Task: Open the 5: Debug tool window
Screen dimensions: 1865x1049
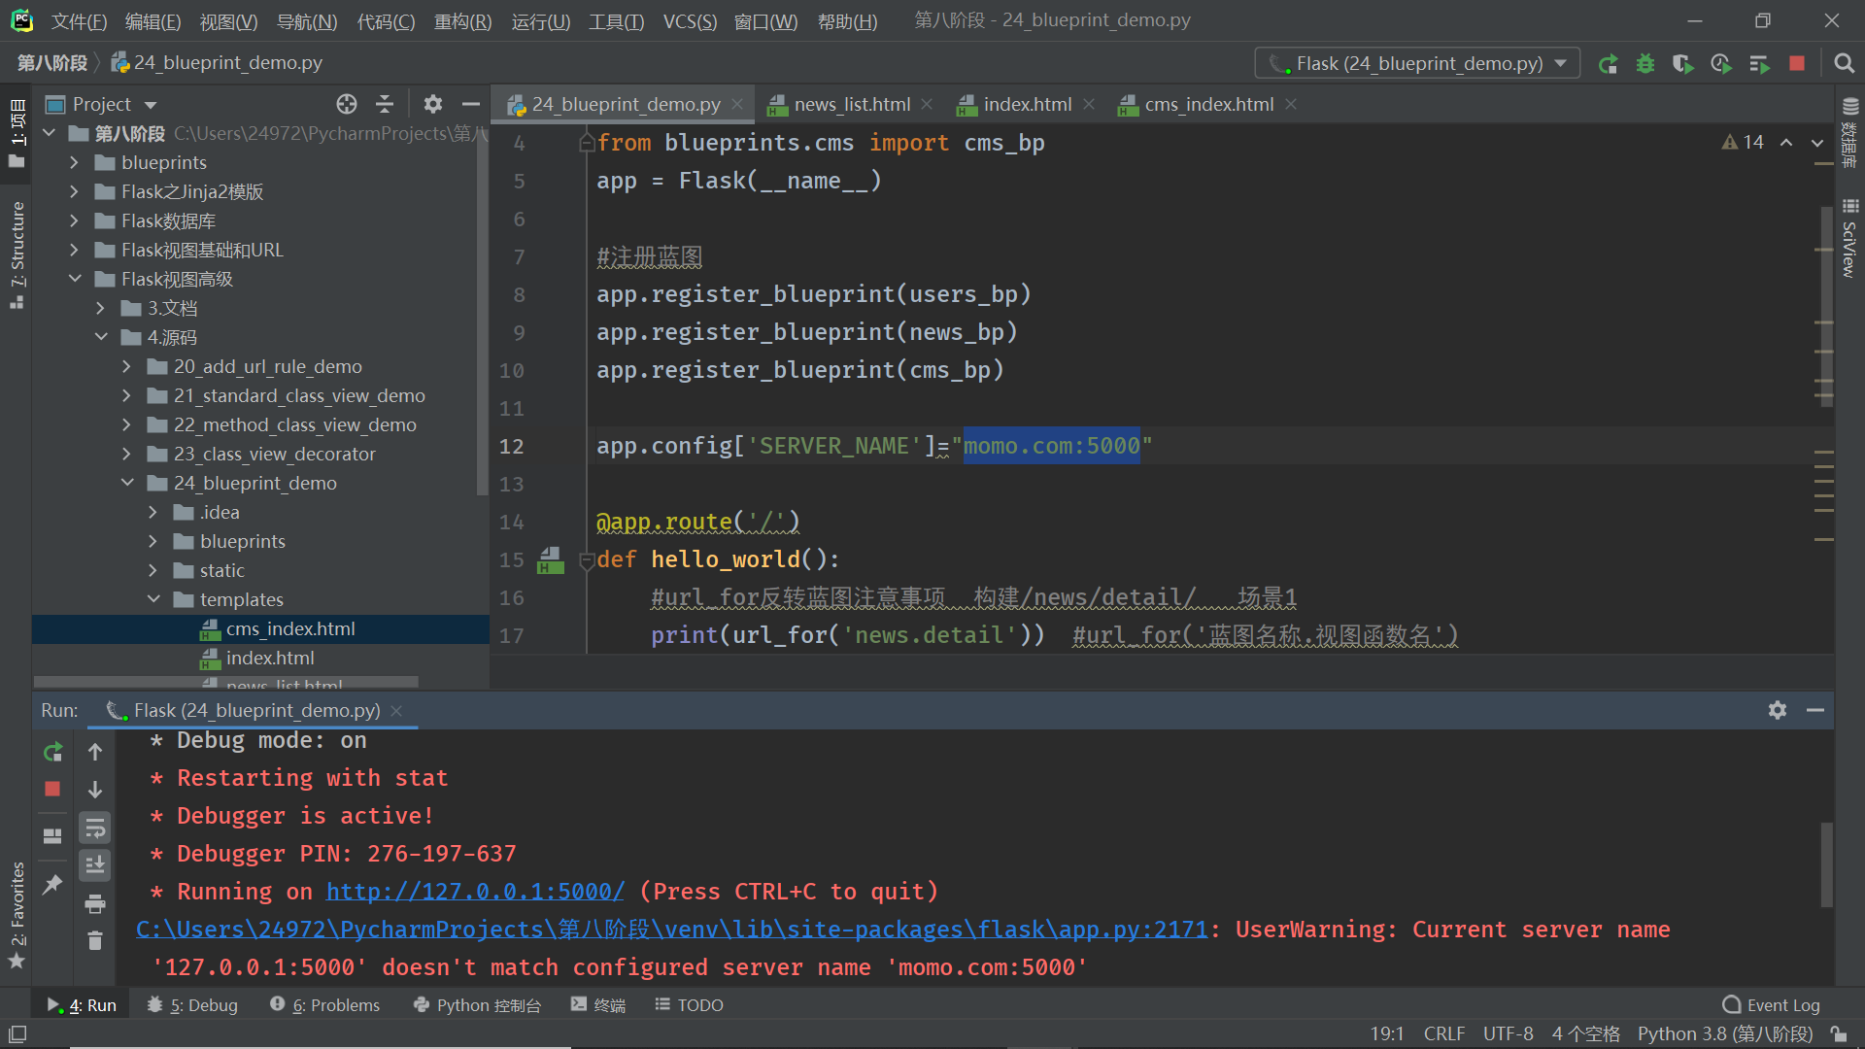Action: (192, 1005)
